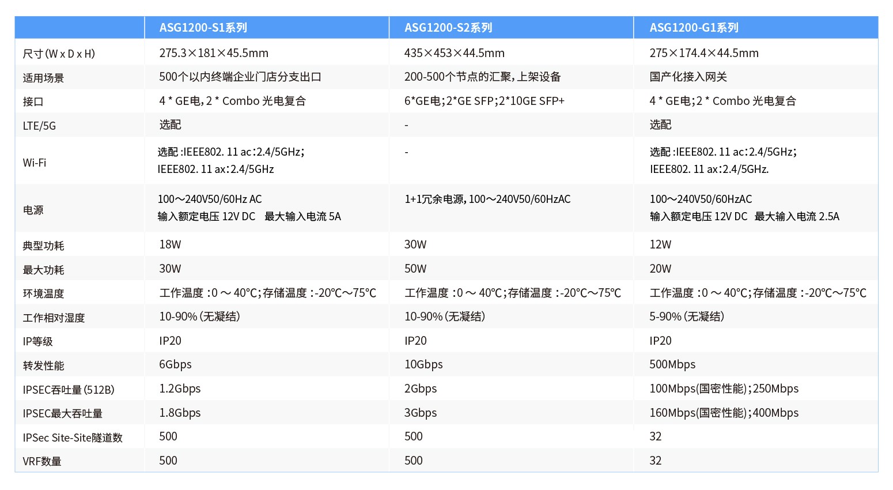893x490 pixels.
Task: Click the 环境温度 row label
Action: [43, 293]
